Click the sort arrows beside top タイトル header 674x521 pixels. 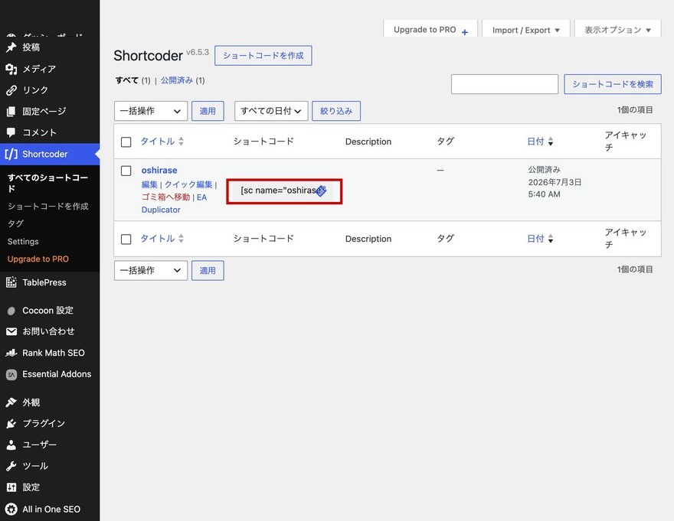point(181,142)
